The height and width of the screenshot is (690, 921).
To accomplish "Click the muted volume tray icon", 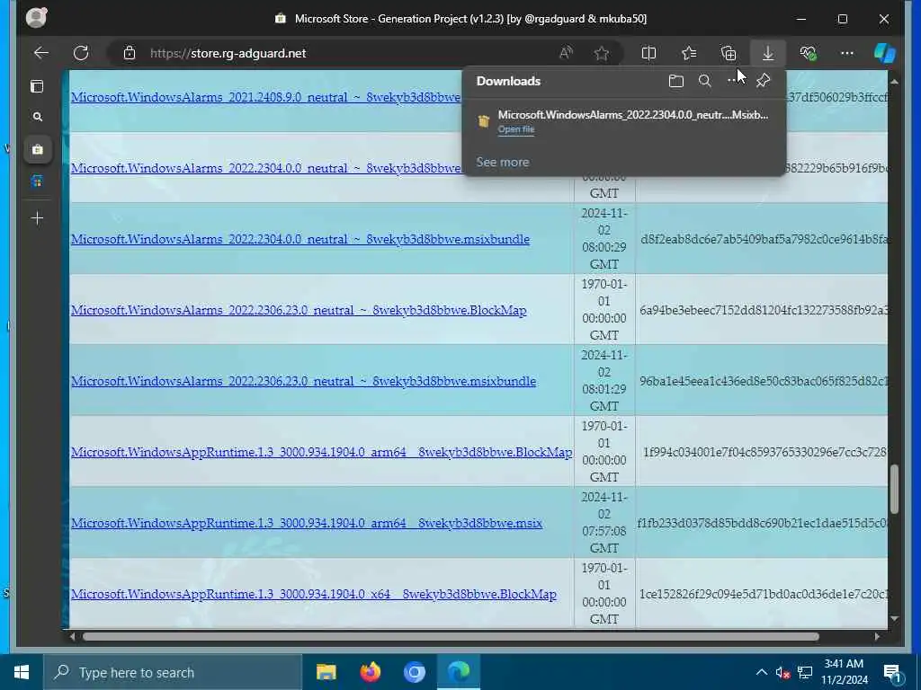I will coord(782,672).
